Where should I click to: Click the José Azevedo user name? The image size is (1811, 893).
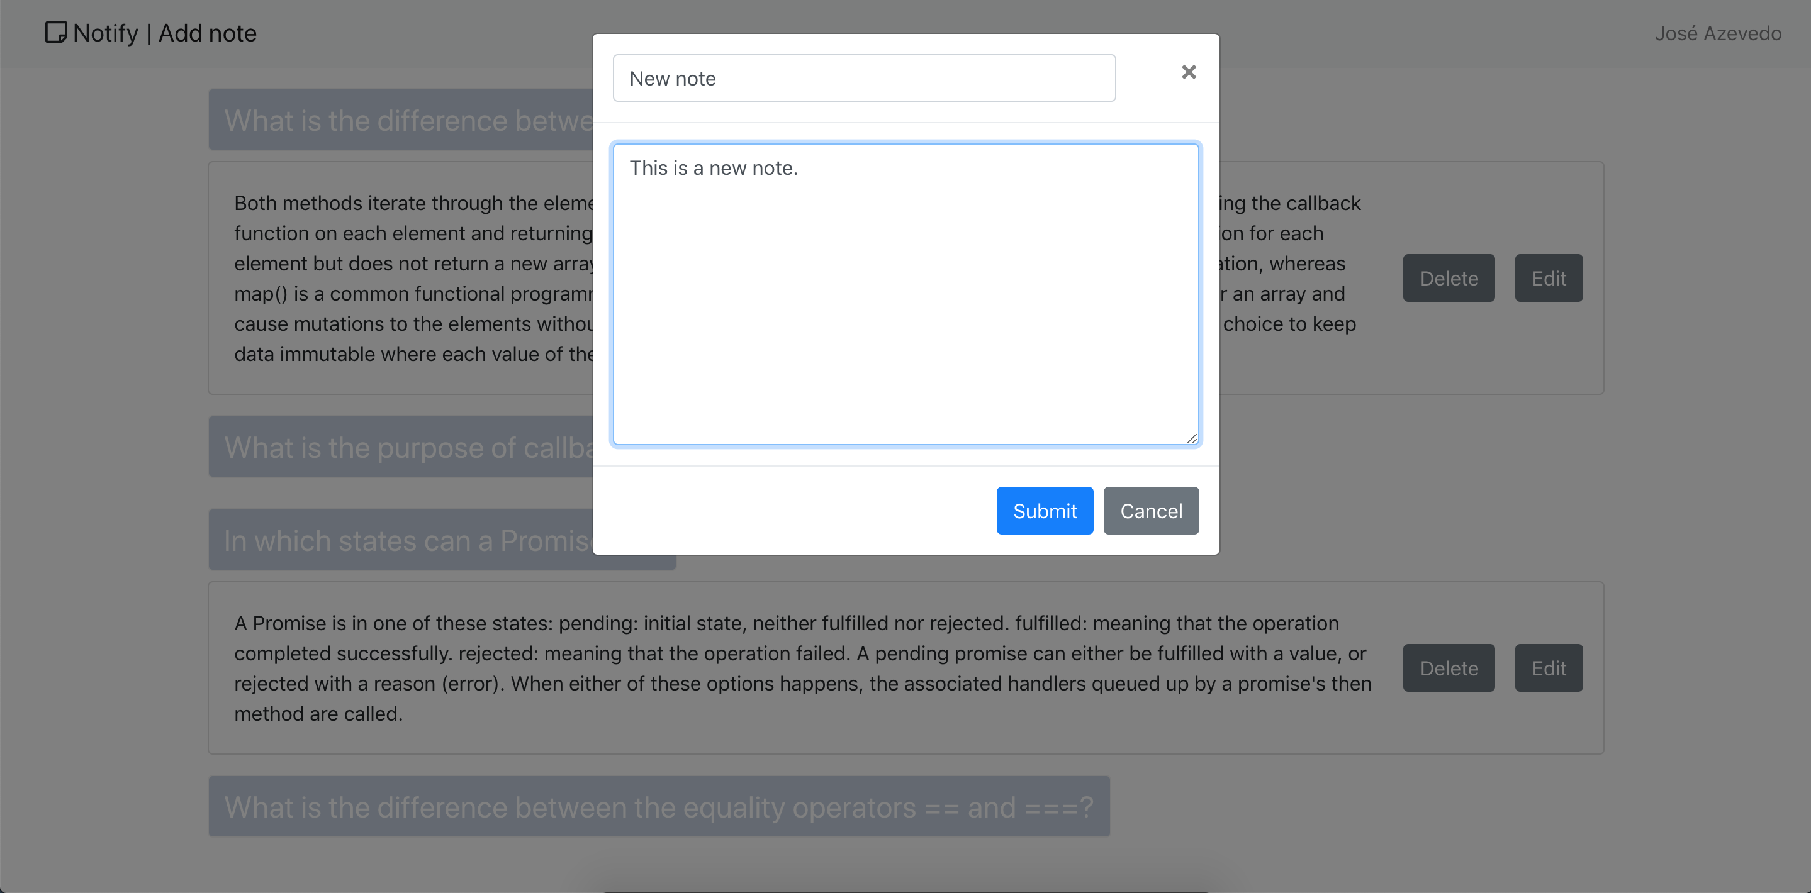(1717, 33)
